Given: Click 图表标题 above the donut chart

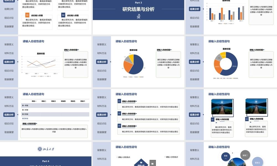Looking at the screenshot, I should point(227,49).
